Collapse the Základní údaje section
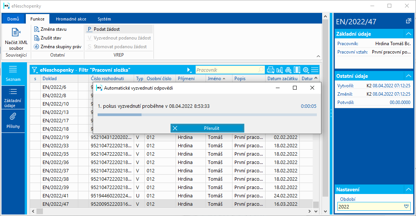Image resolution: width=416 pixels, height=216 pixels. point(408,34)
